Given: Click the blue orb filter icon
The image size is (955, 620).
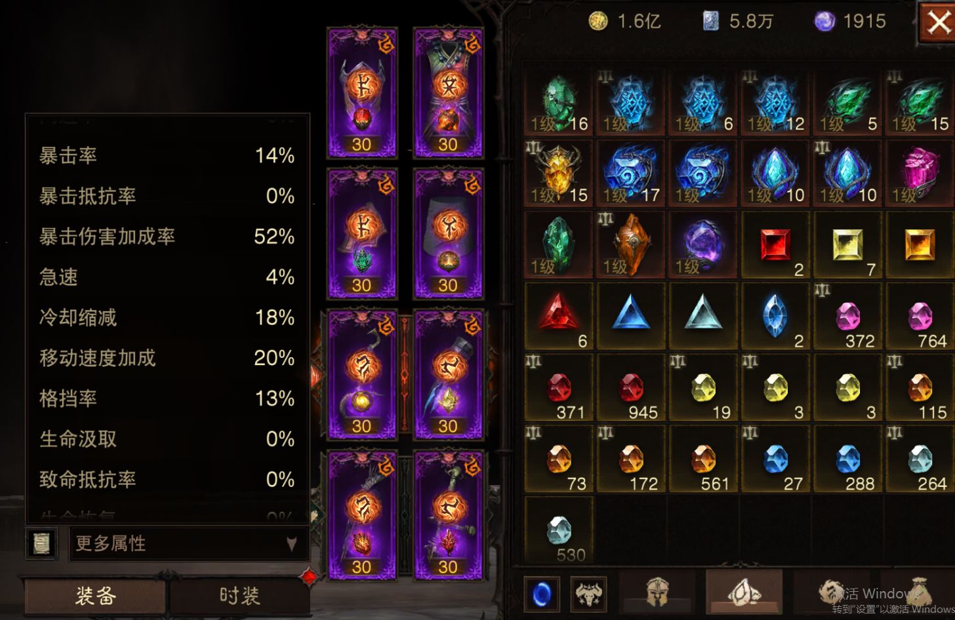Looking at the screenshot, I should coord(542,594).
